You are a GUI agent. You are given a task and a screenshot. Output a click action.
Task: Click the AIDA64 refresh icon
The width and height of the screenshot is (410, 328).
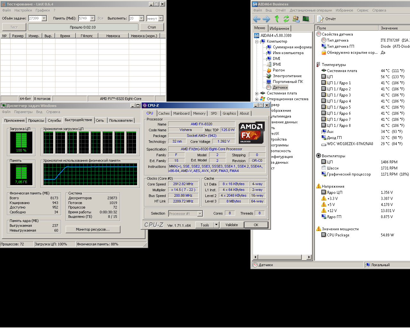(286, 19)
